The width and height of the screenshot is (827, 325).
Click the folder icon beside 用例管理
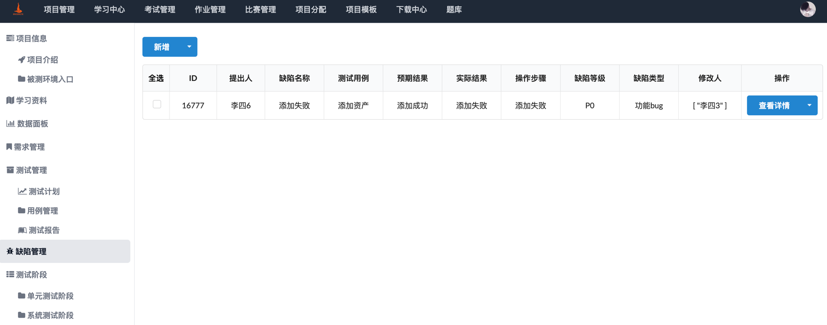point(21,211)
